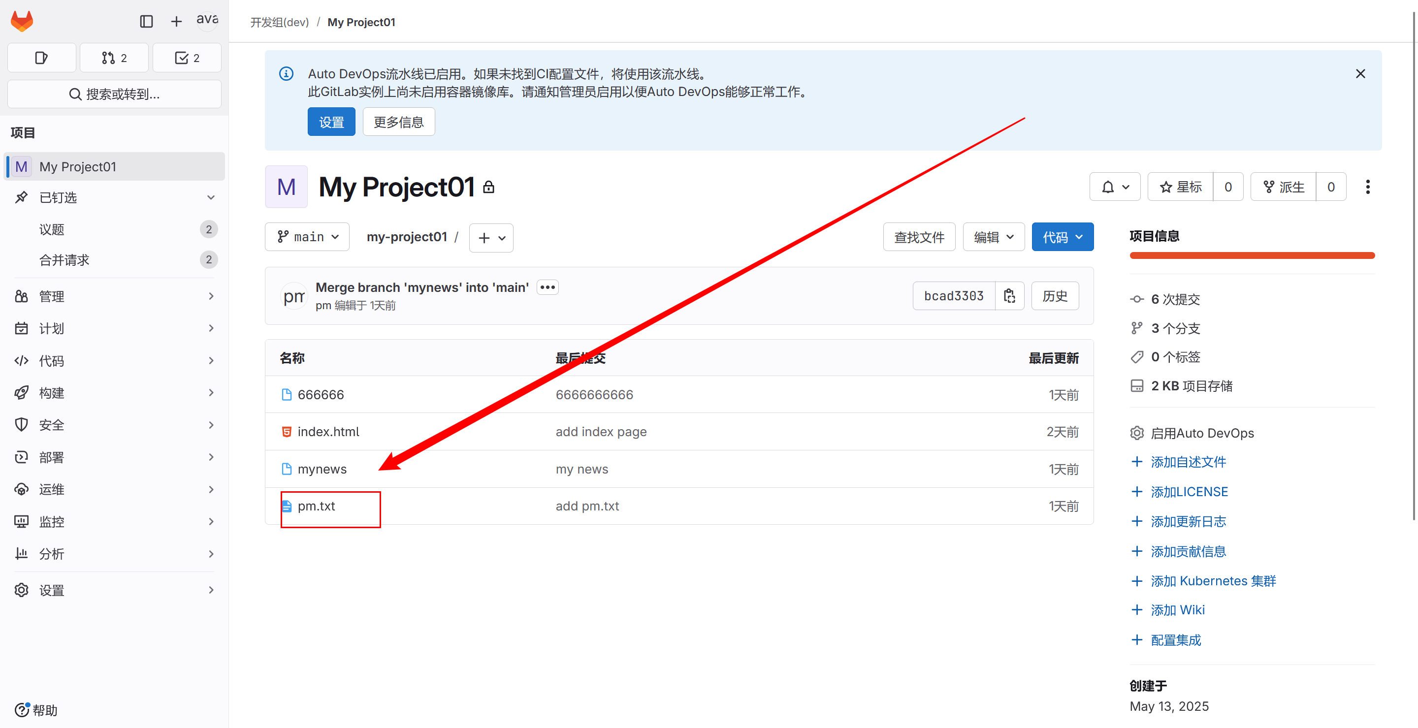1418x728 pixels.
Task: Dismiss the Auto DevOps info banner
Action: [x=1360, y=74]
